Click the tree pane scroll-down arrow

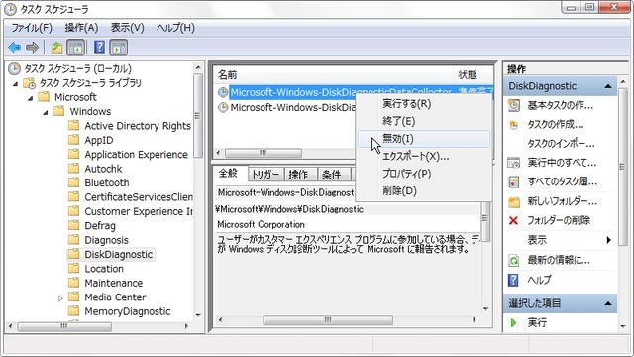click(x=198, y=315)
